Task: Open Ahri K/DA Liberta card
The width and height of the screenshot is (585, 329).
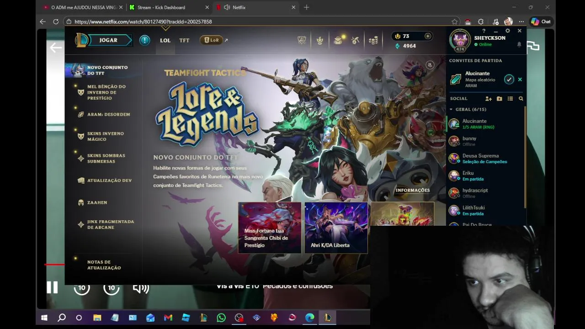Action: (x=336, y=228)
